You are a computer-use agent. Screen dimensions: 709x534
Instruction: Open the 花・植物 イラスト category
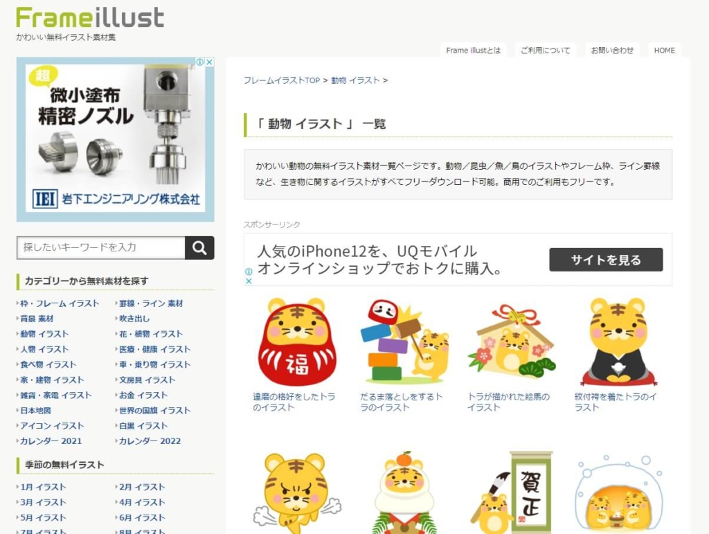point(150,334)
